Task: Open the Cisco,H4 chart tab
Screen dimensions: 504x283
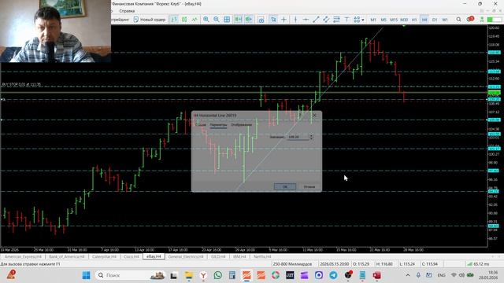Action: click(132, 257)
